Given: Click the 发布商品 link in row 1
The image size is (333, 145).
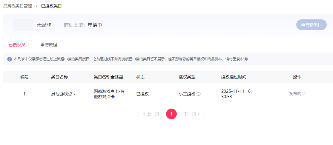Looking at the screenshot, I should tap(297, 94).
